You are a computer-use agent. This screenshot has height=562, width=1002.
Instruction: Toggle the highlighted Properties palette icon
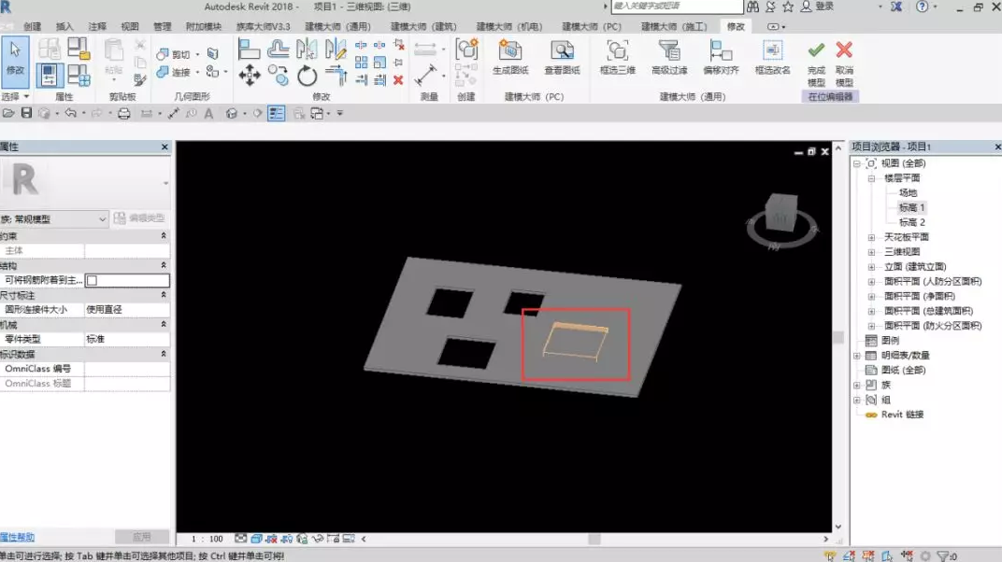[50, 76]
